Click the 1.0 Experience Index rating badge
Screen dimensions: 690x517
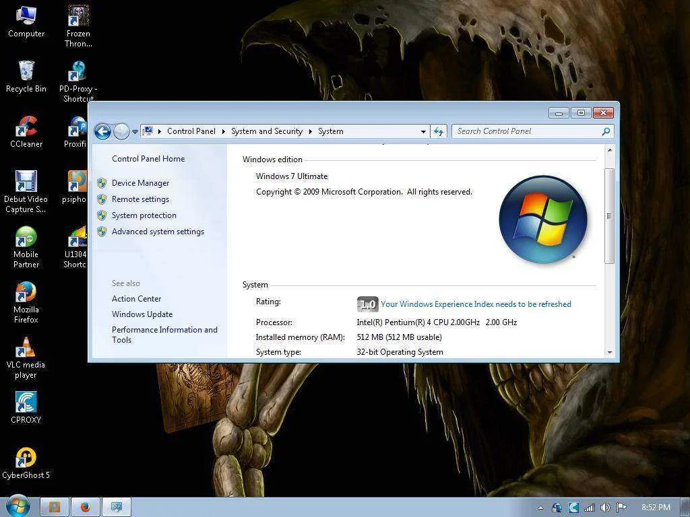pyautogui.click(x=367, y=304)
